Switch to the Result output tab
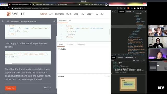 61,44
